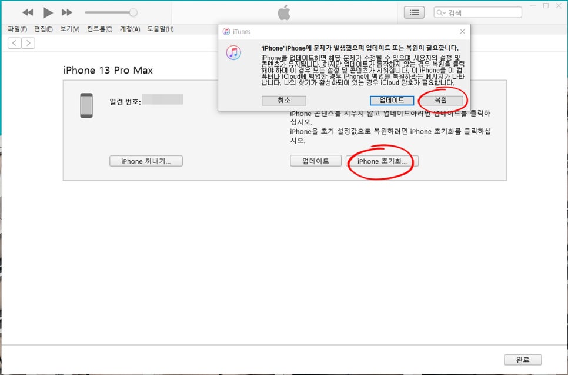Viewport: 568px width, 375px height.
Task: Click the search magnifier dropdown icon
Action: point(441,13)
